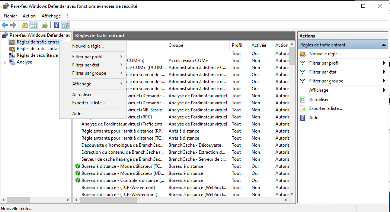
Task: Sort by the Action column header
Action: [x=281, y=45]
